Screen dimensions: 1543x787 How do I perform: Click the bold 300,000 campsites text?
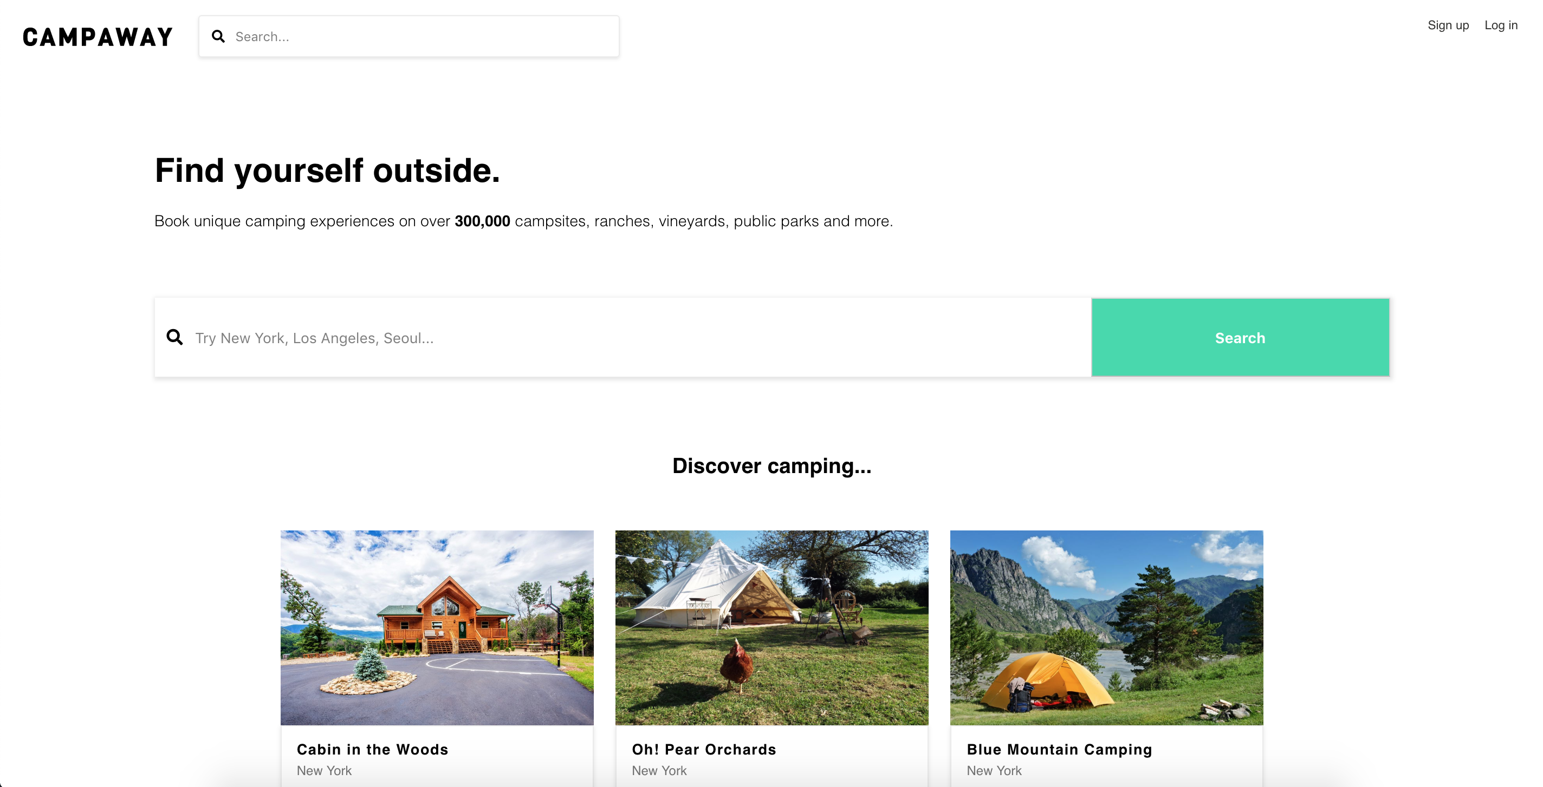(x=482, y=221)
